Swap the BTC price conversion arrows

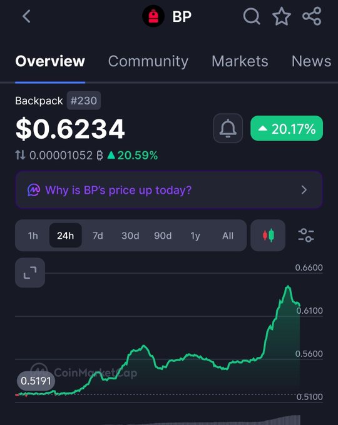coord(20,155)
